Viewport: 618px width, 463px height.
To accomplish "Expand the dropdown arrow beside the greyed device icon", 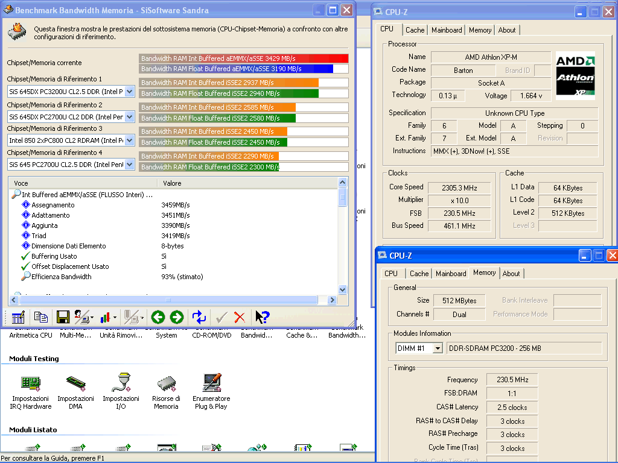I will [x=142, y=317].
